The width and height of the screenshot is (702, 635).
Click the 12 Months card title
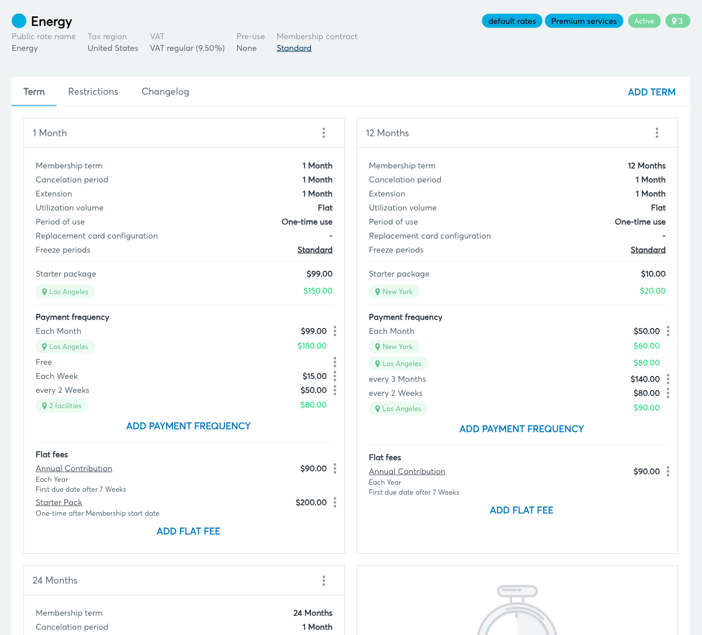click(388, 133)
